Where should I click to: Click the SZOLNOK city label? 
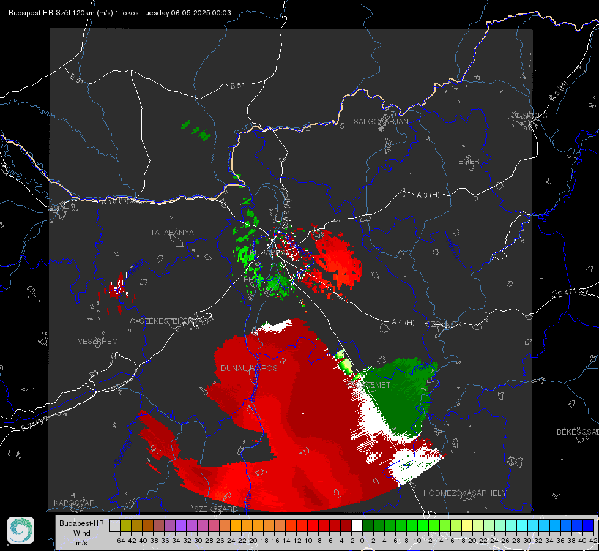[444, 324]
